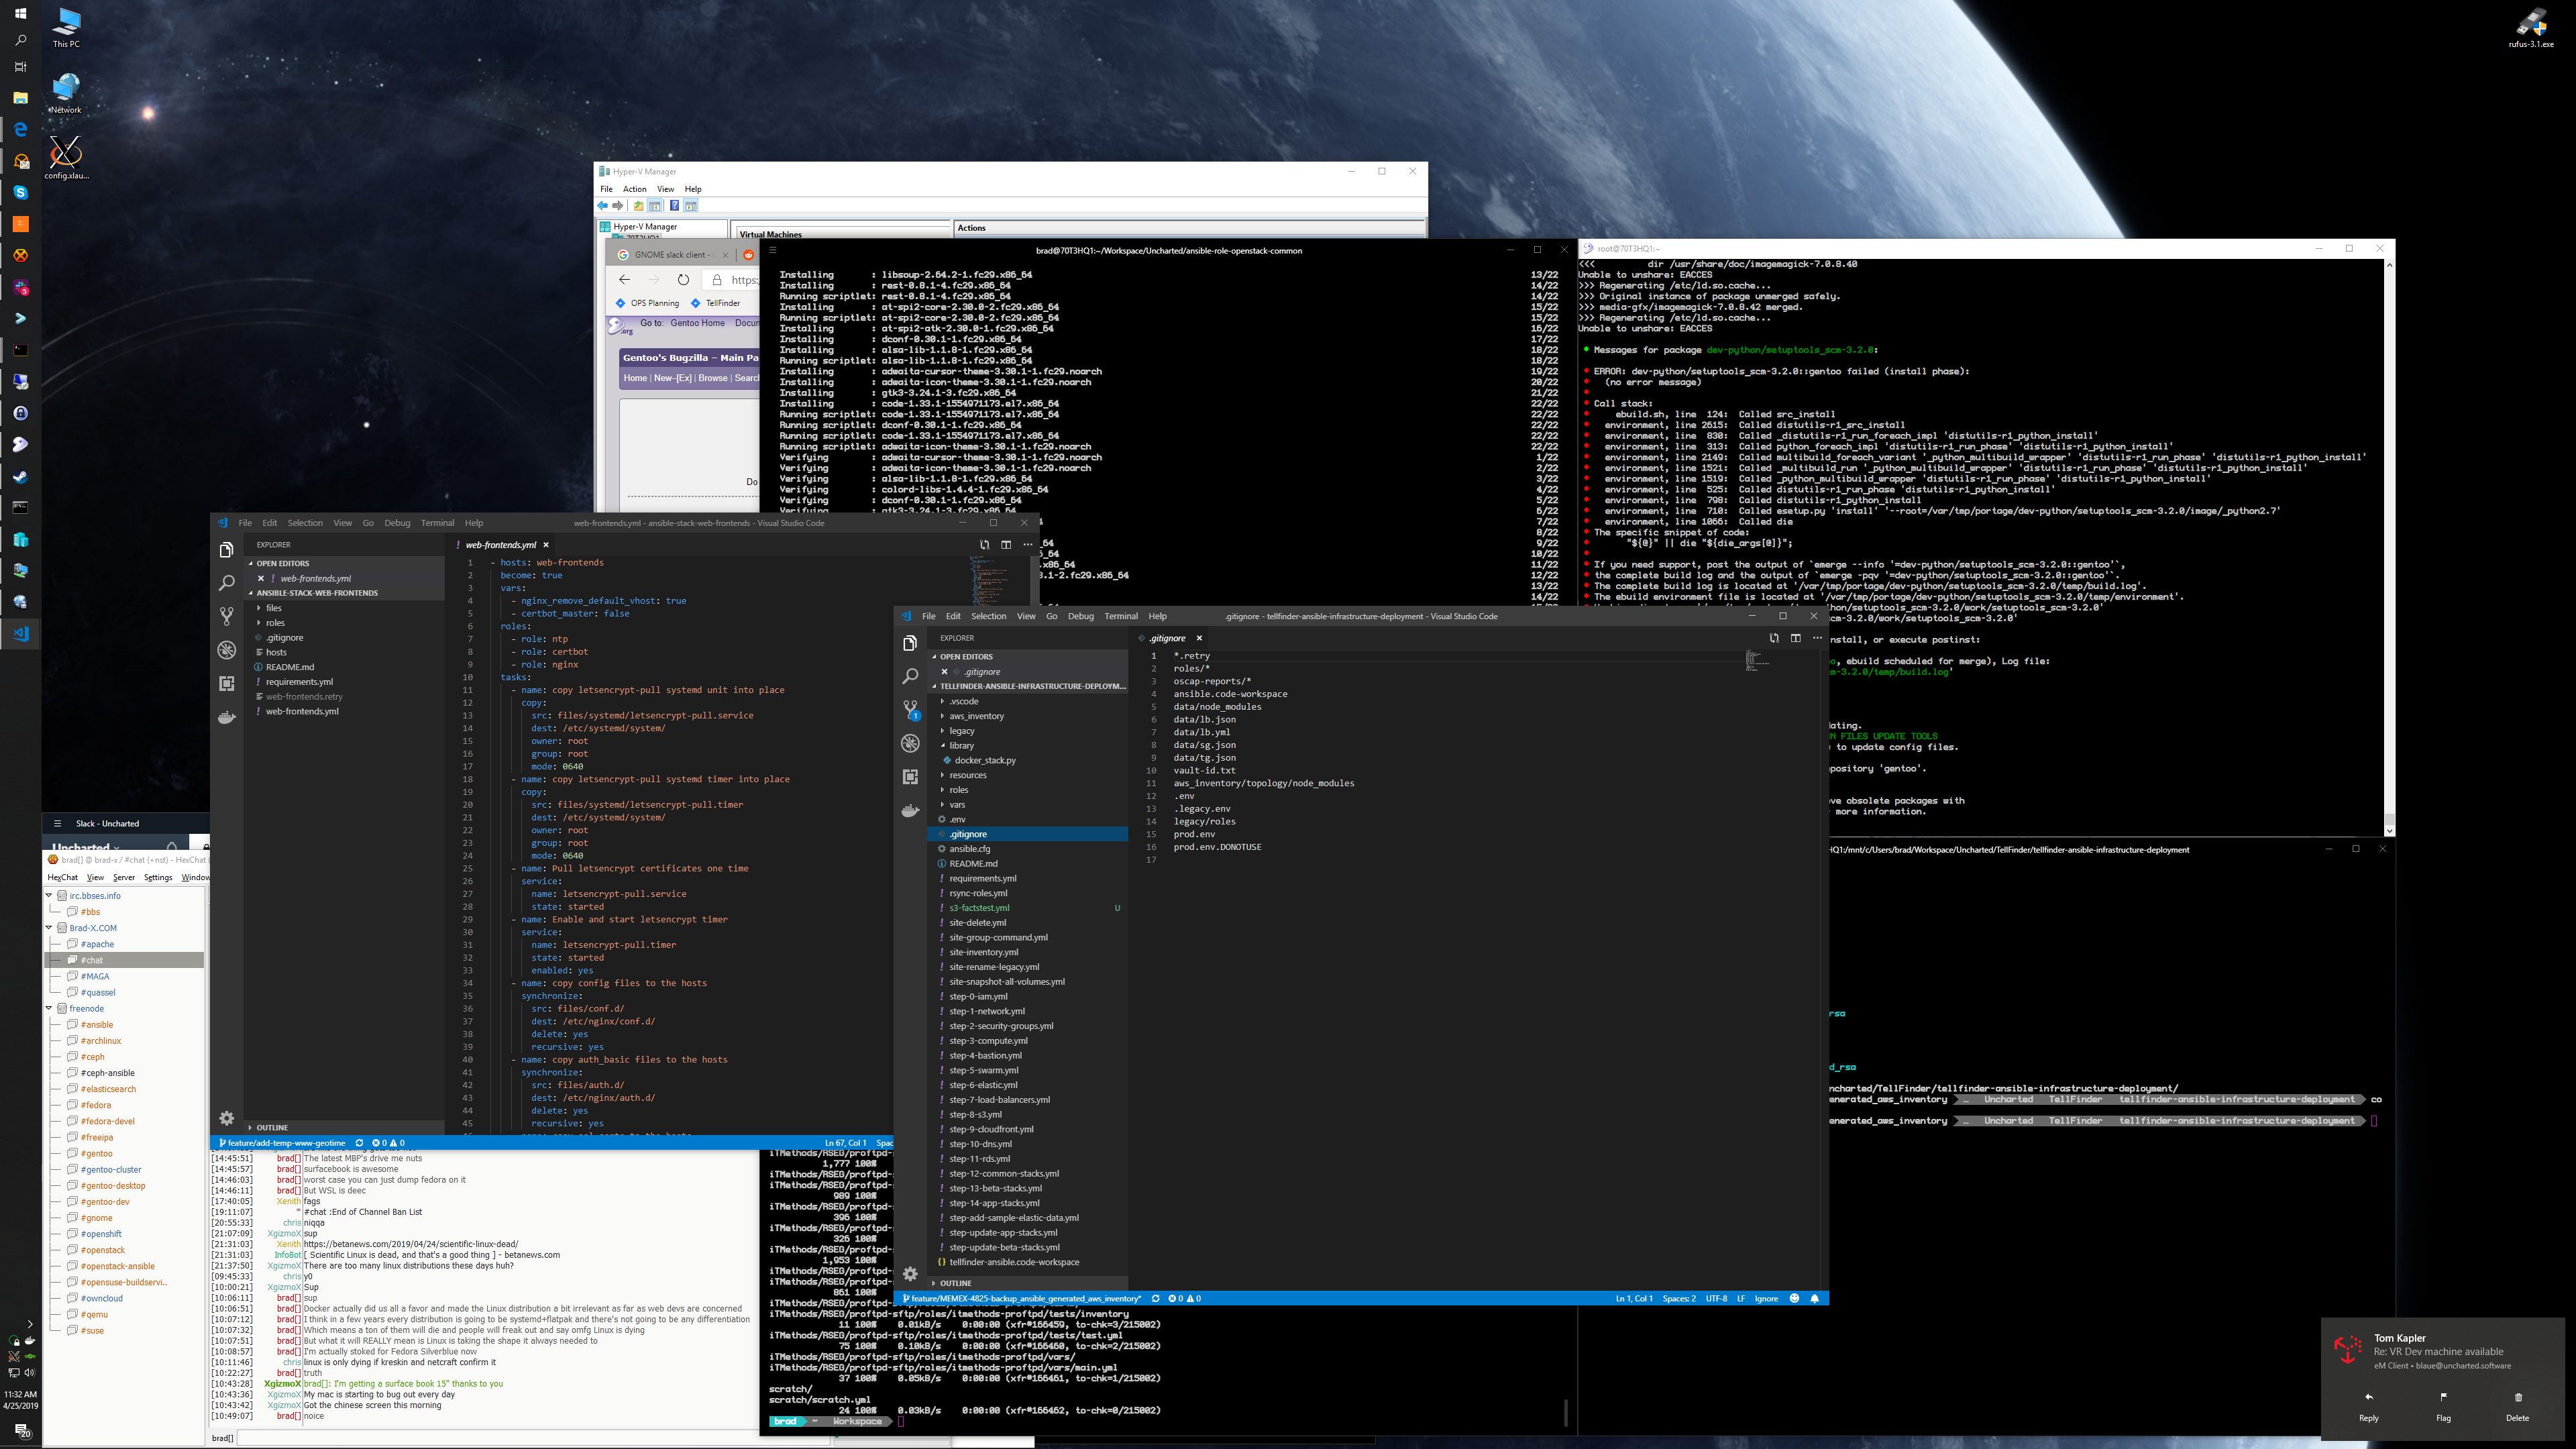Viewport: 2576px width, 1449px height.
Task: Collapse the irc.bbses.info network in HexChat
Action: click(49, 896)
